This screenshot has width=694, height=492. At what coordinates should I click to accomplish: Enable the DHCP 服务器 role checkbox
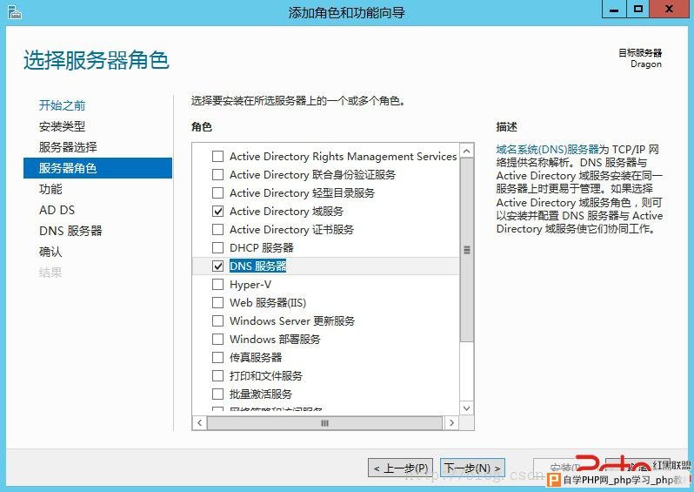pos(217,247)
